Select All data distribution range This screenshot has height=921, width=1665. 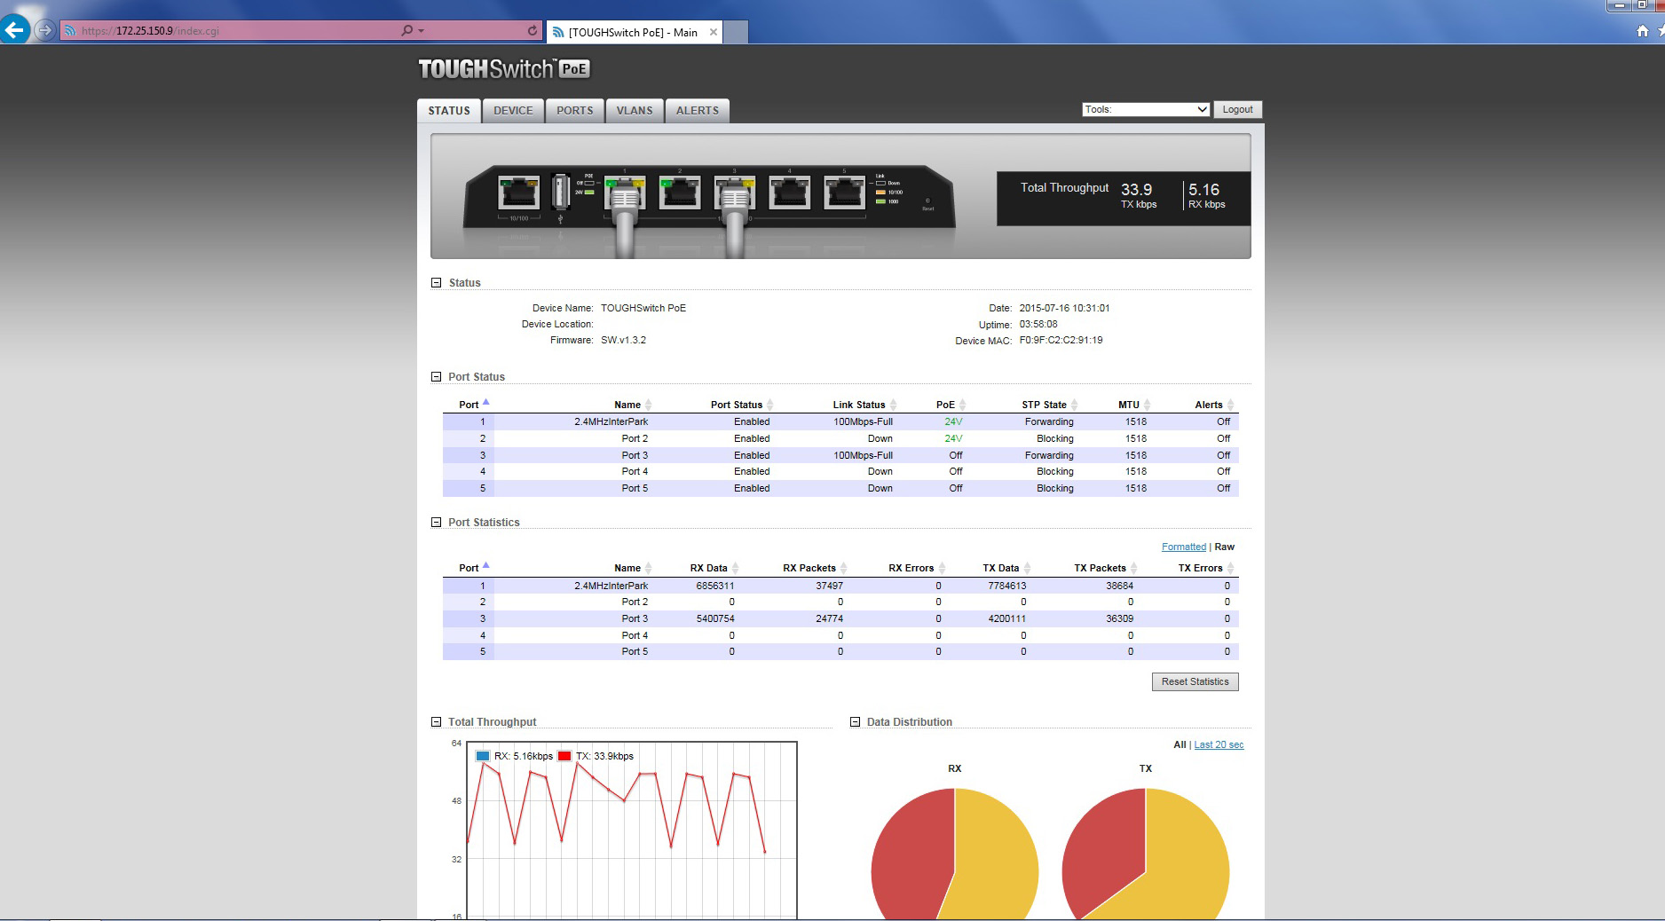[x=1180, y=744]
